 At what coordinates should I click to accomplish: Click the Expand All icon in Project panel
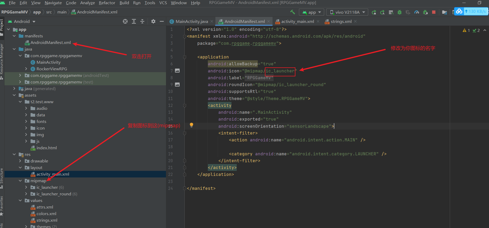[x=134, y=21]
